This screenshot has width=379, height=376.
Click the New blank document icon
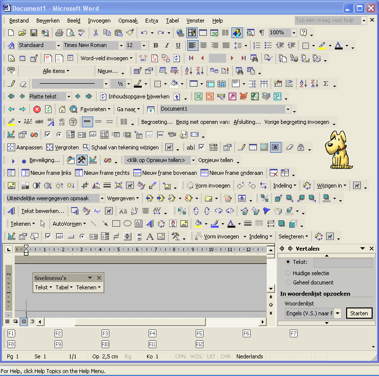tap(11, 33)
